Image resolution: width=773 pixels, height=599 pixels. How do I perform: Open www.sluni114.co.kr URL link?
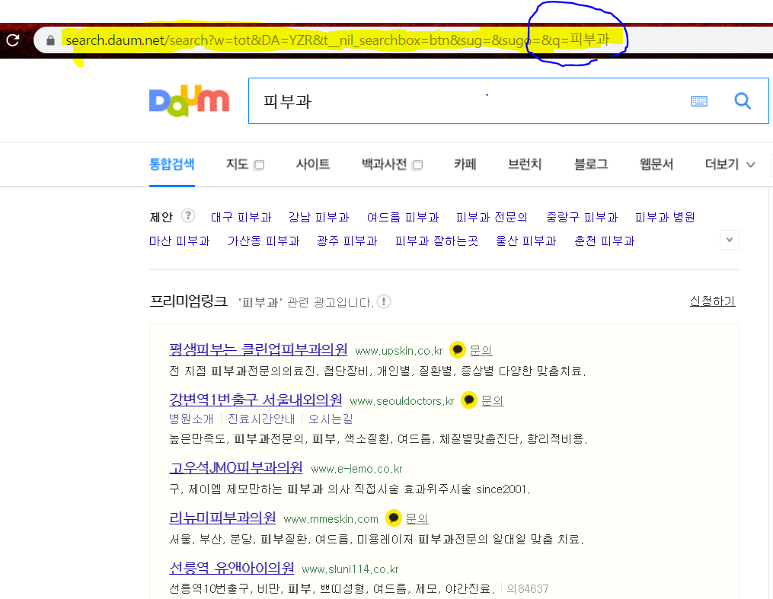[350, 569]
